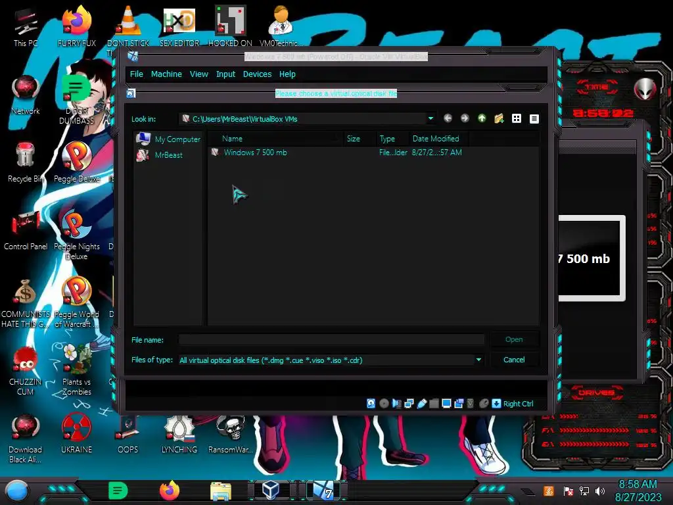The width and height of the screenshot is (673, 505).
Task: Focus the File name field
Action: pyautogui.click(x=331, y=340)
